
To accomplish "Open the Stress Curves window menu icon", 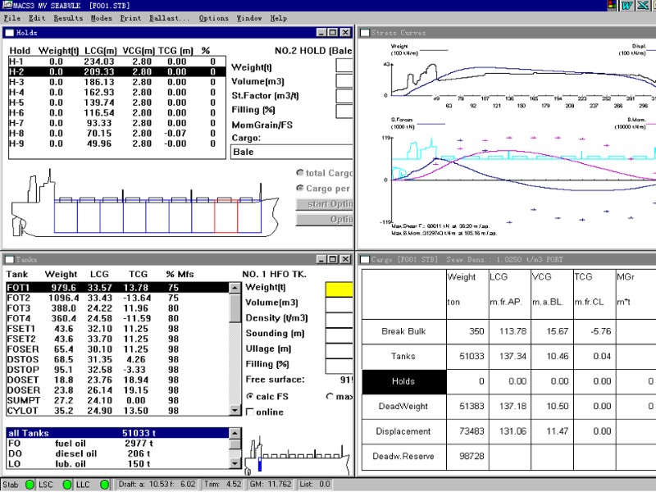I will point(364,33).
